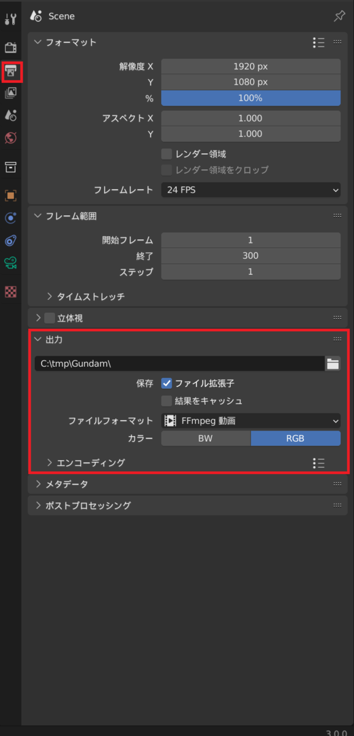The width and height of the screenshot is (354, 736).
Task: Open the フレームレート 24 FPS dropdown
Action: point(250,190)
